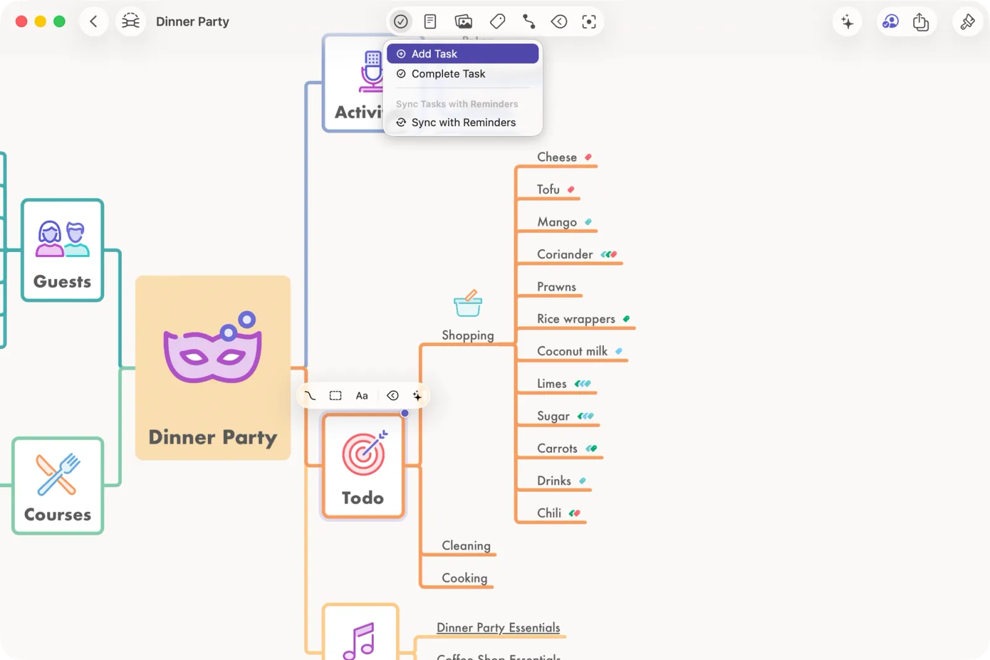Screen dimensions: 990x660
Task: Select the Coriander item
Action: pos(565,254)
